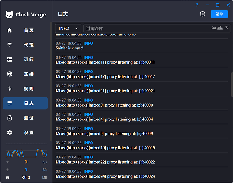Pin the window on top

click(x=197, y=5)
